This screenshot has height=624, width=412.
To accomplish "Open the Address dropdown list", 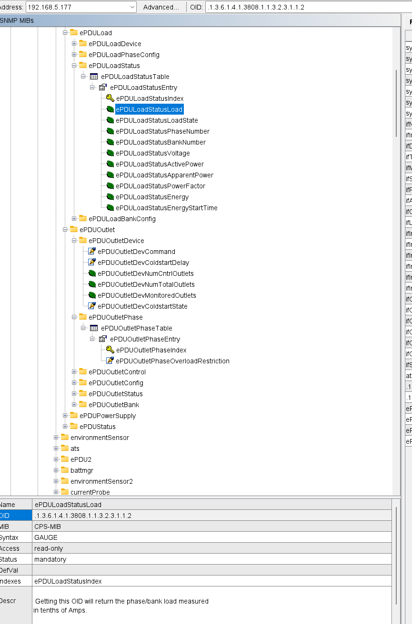I will click(x=132, y=7).
